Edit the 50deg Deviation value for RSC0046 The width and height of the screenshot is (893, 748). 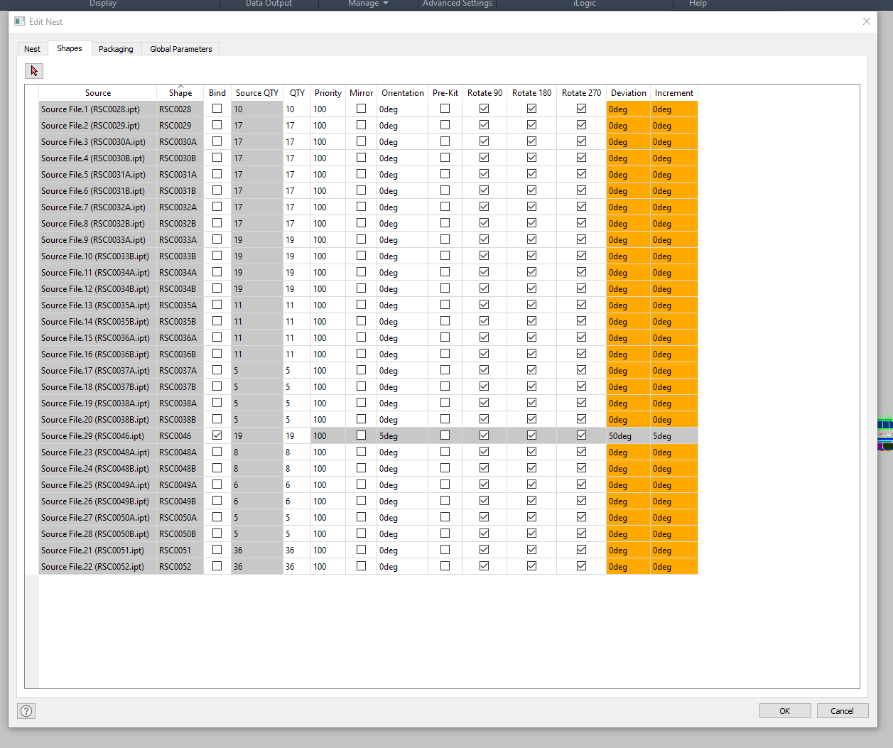(x=628, y=435)
